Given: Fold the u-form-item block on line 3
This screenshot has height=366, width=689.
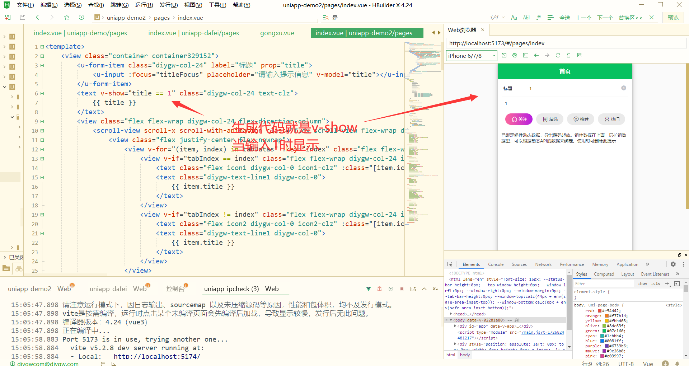Looking at the screenshot, I should 42,65.
